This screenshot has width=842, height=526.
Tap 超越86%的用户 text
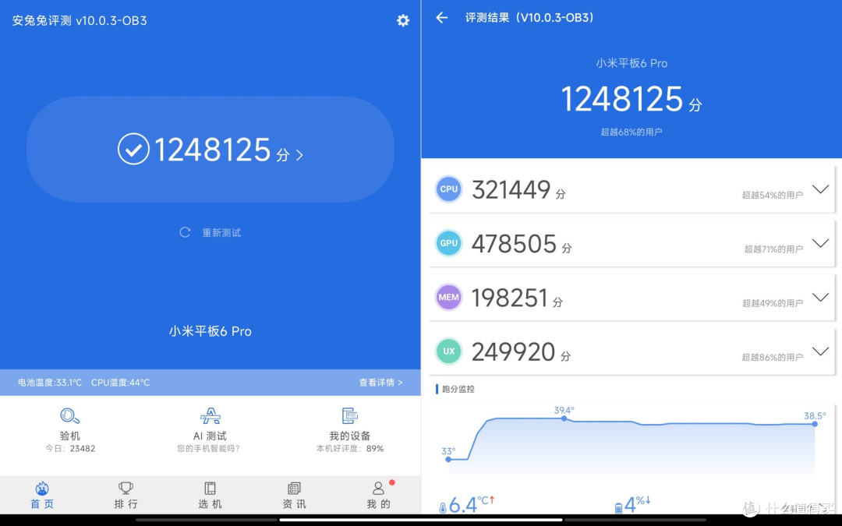(772, 357)
